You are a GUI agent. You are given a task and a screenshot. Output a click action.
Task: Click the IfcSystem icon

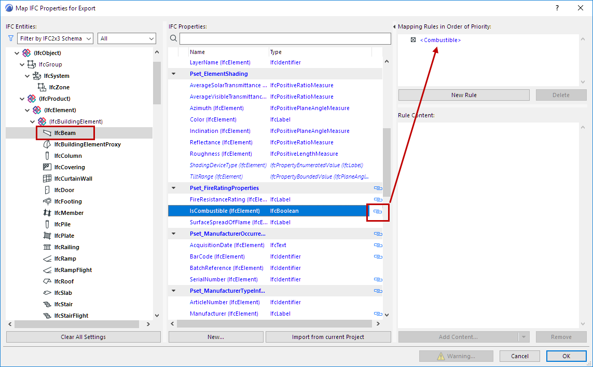click(37, 76)
